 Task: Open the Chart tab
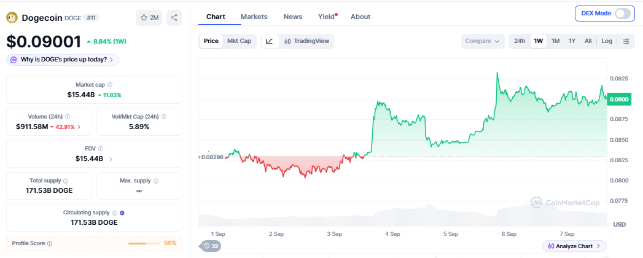tap(216, 17)
